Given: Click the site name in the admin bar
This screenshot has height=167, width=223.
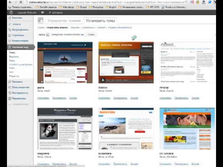Looking at the screenshot, I should pyautogui.click(x=27, y=13).
